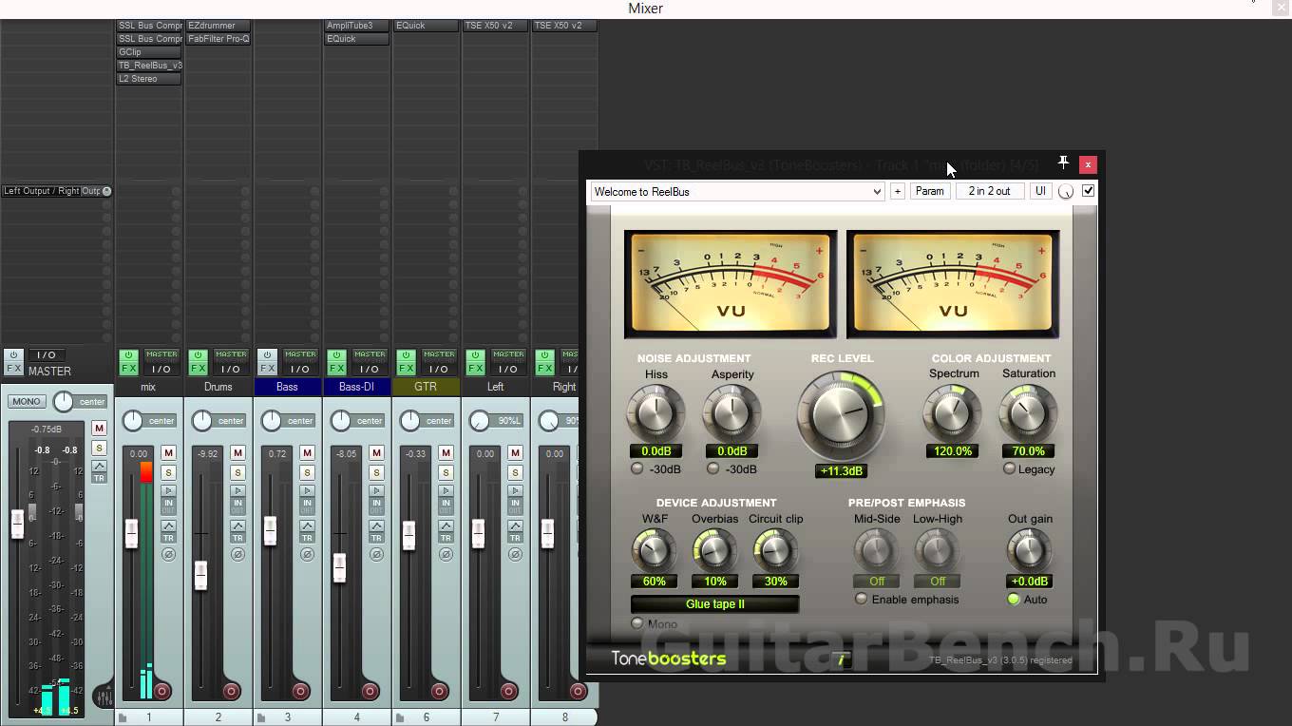Click the Param button

929,191
